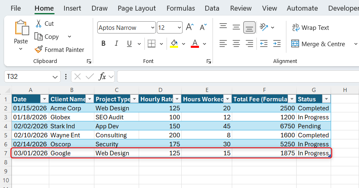
Task: Switch to the View tab
Action: (x=270, y=9)
